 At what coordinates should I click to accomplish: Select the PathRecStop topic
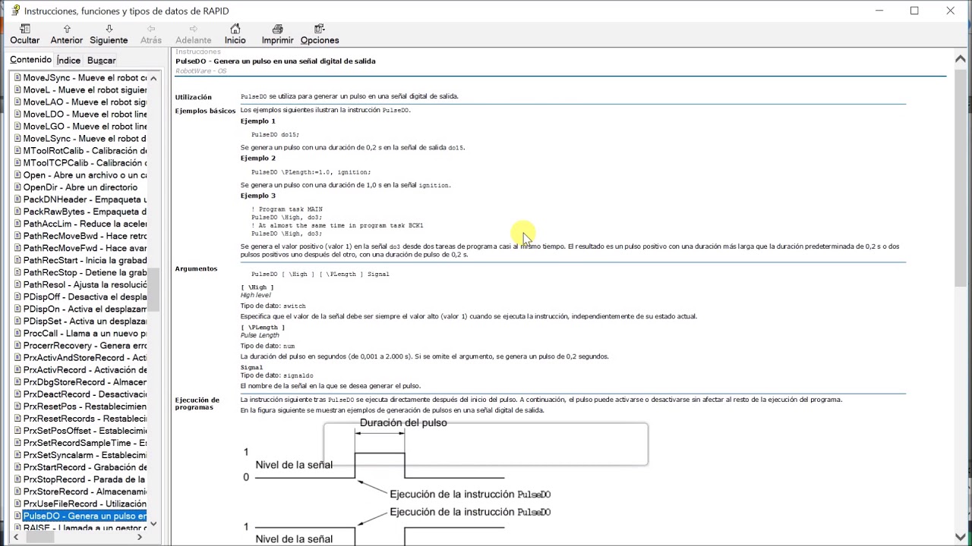(x=85, y=272)
